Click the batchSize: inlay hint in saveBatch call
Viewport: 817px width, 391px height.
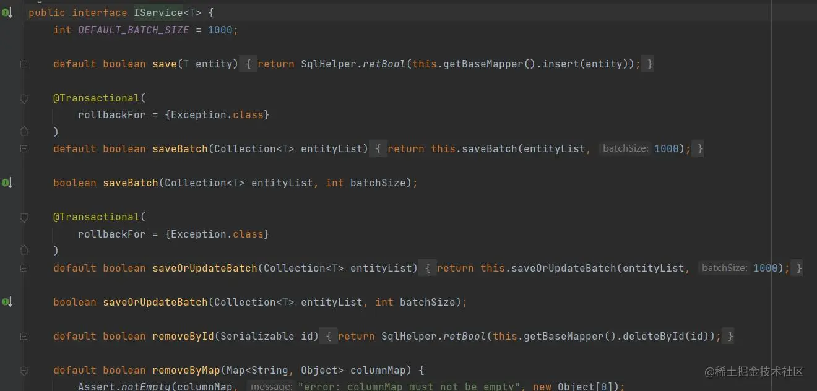(x=625, y=148)
